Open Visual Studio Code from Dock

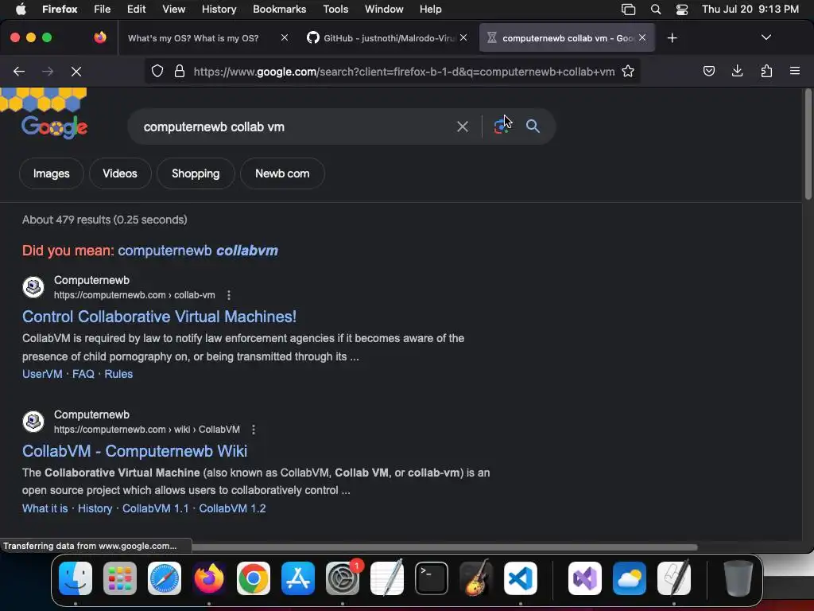coord(520,578)
